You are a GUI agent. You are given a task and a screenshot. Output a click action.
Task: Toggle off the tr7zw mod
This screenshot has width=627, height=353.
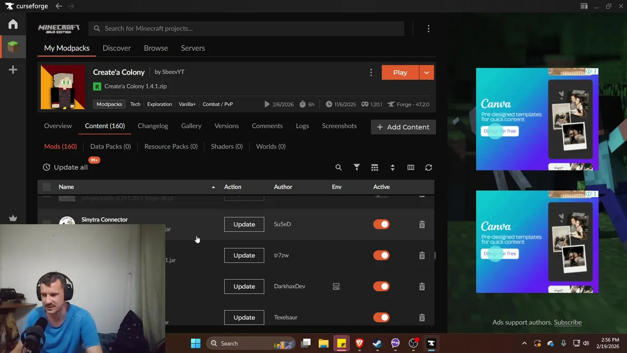pos(381,255)
